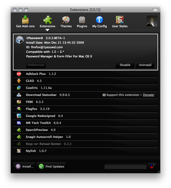Open the Donate! link
Image resolution: width=171 pixels, height=188 pixels.
tap(149, 95)
